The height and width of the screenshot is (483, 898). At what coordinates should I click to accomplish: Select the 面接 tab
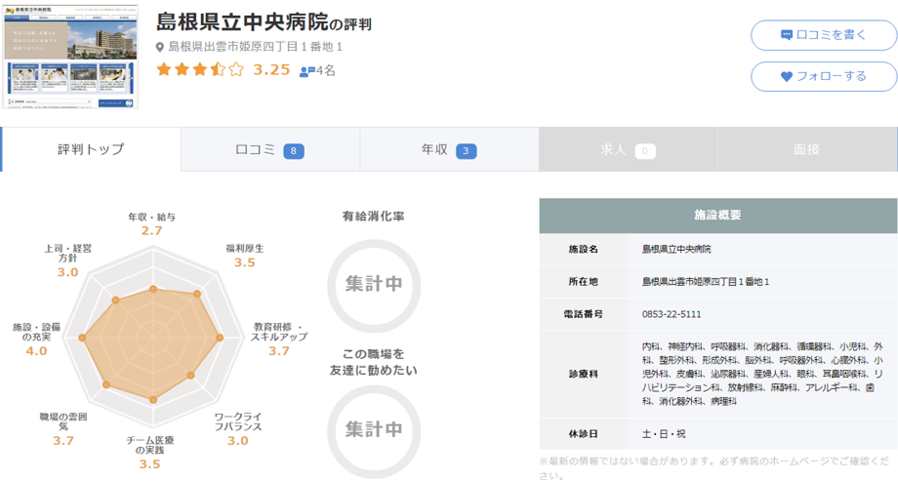[x=806, y=149]
